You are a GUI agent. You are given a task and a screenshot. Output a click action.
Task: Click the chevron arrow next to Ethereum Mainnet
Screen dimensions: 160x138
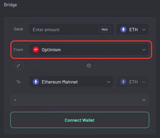click(109, 82)
